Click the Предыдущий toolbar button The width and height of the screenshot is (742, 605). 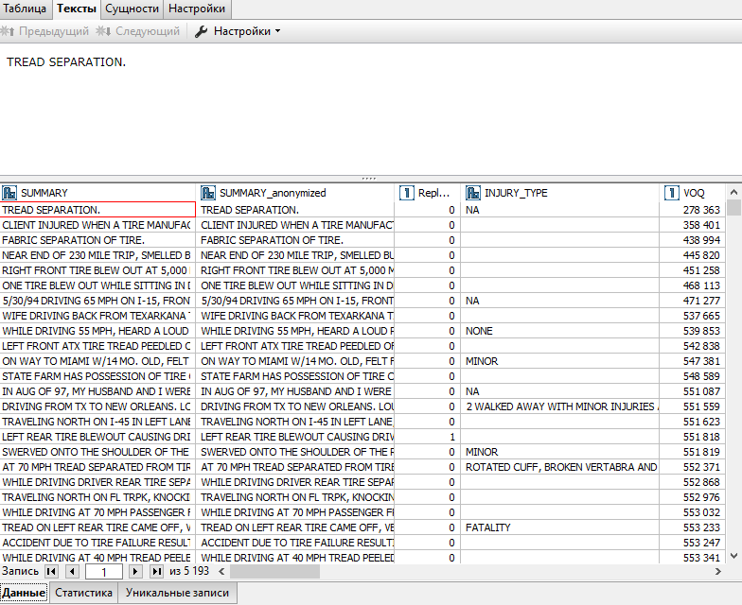pyautogui.click(x=45, y=31)
